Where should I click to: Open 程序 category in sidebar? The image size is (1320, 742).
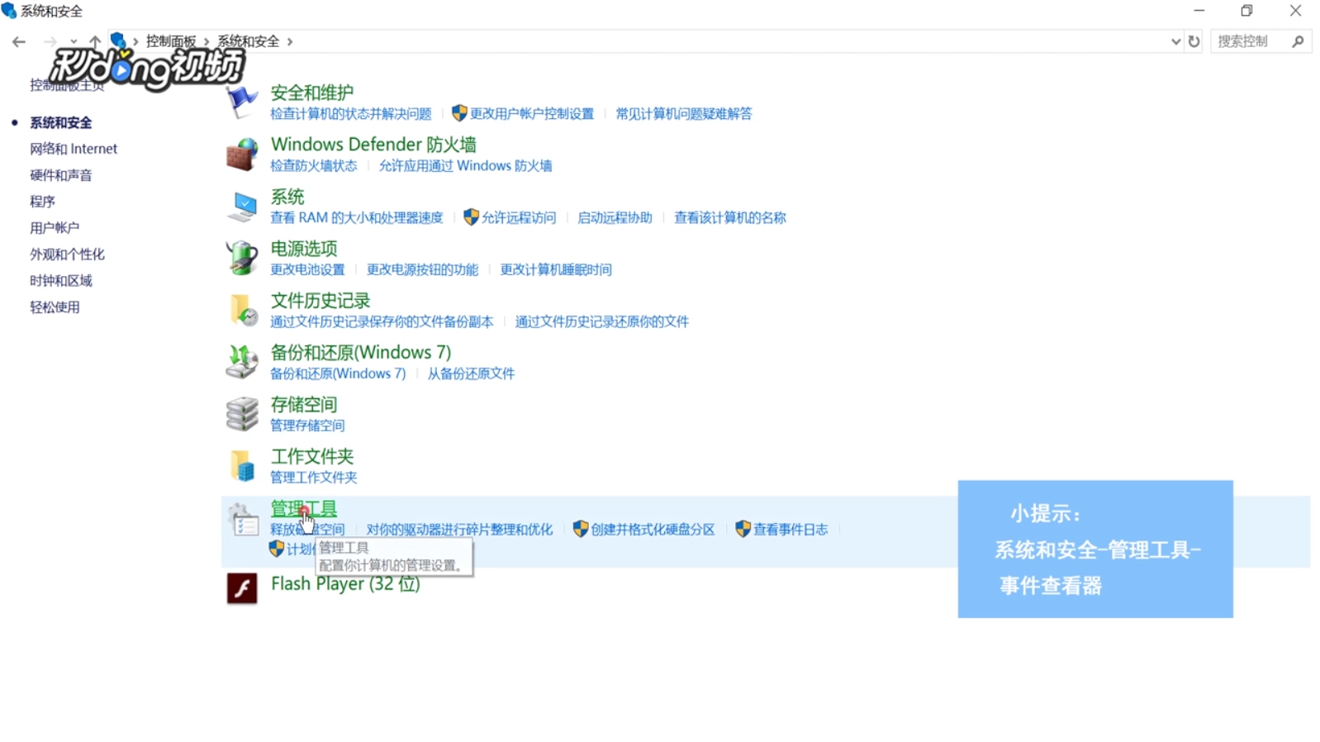[42, 202]
